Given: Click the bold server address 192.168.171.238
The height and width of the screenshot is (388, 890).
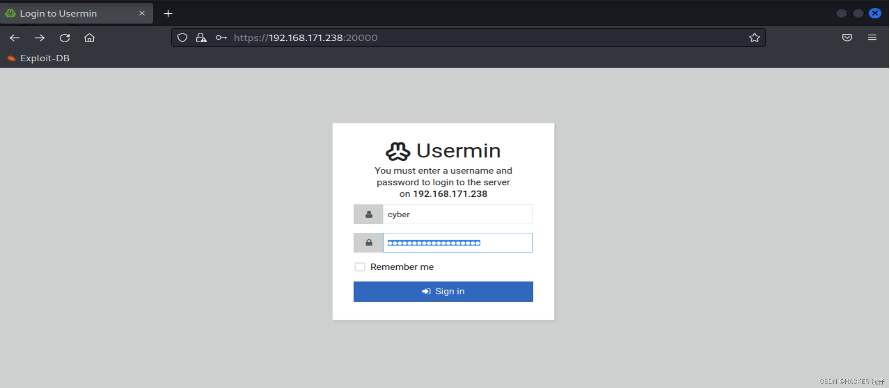Looking at the screenshot, I should [450, 194].
